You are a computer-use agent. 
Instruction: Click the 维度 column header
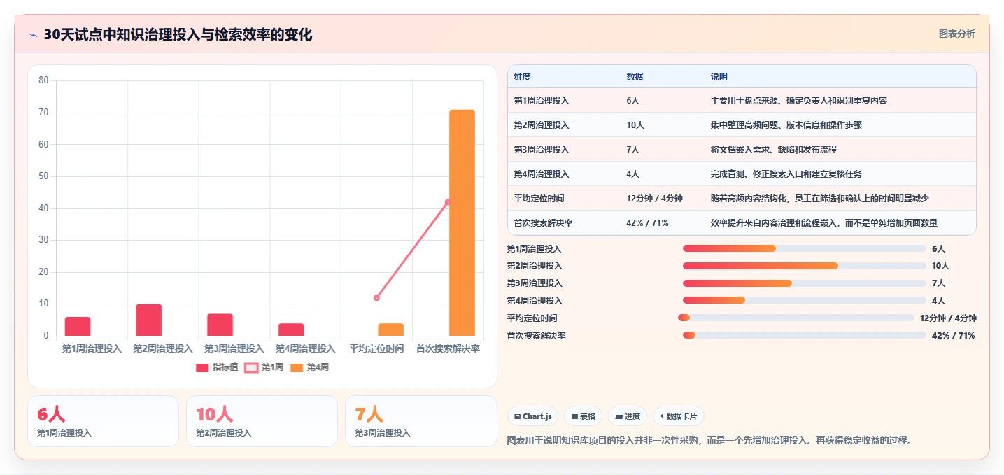[522, 76]
